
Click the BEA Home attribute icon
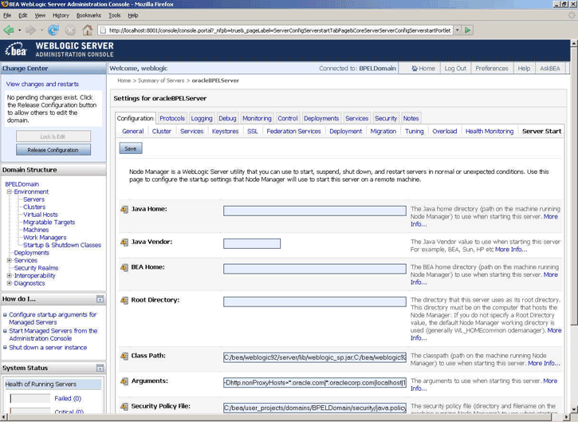(124, 267)
